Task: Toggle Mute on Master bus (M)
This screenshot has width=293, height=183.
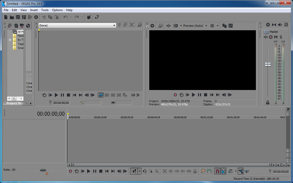Action: (x=276, y=37)
